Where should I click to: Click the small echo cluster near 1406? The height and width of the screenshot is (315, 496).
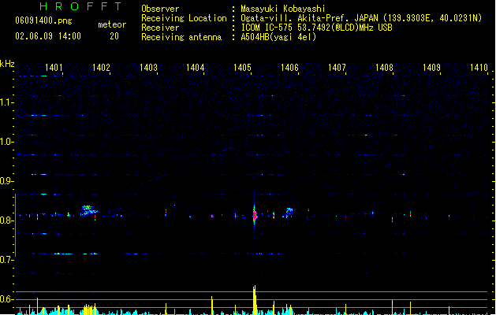pyautogui.click(x=289, y=210)
